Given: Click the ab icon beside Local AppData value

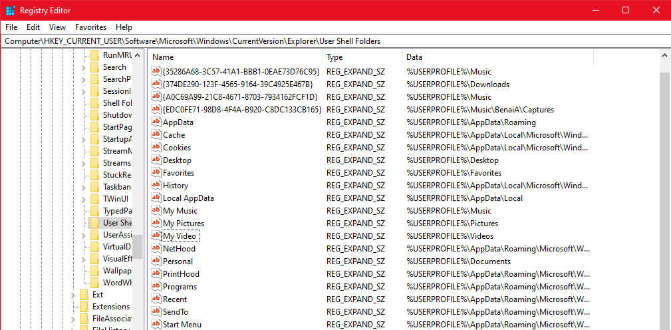Looking at the screenshot, I should coord(156,198).
